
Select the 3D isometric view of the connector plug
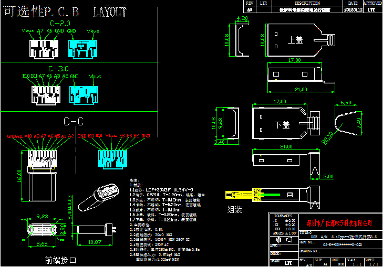pyautogui.click(x=99, y=197)
